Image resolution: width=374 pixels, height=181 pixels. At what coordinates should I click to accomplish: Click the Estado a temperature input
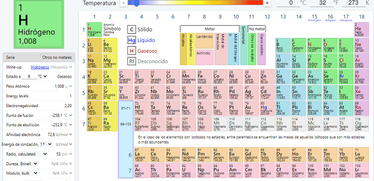tap(29, 77)
